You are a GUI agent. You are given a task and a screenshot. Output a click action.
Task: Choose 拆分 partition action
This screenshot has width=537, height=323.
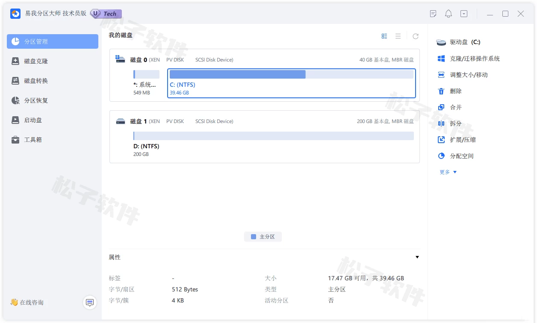tap(456, 123)
